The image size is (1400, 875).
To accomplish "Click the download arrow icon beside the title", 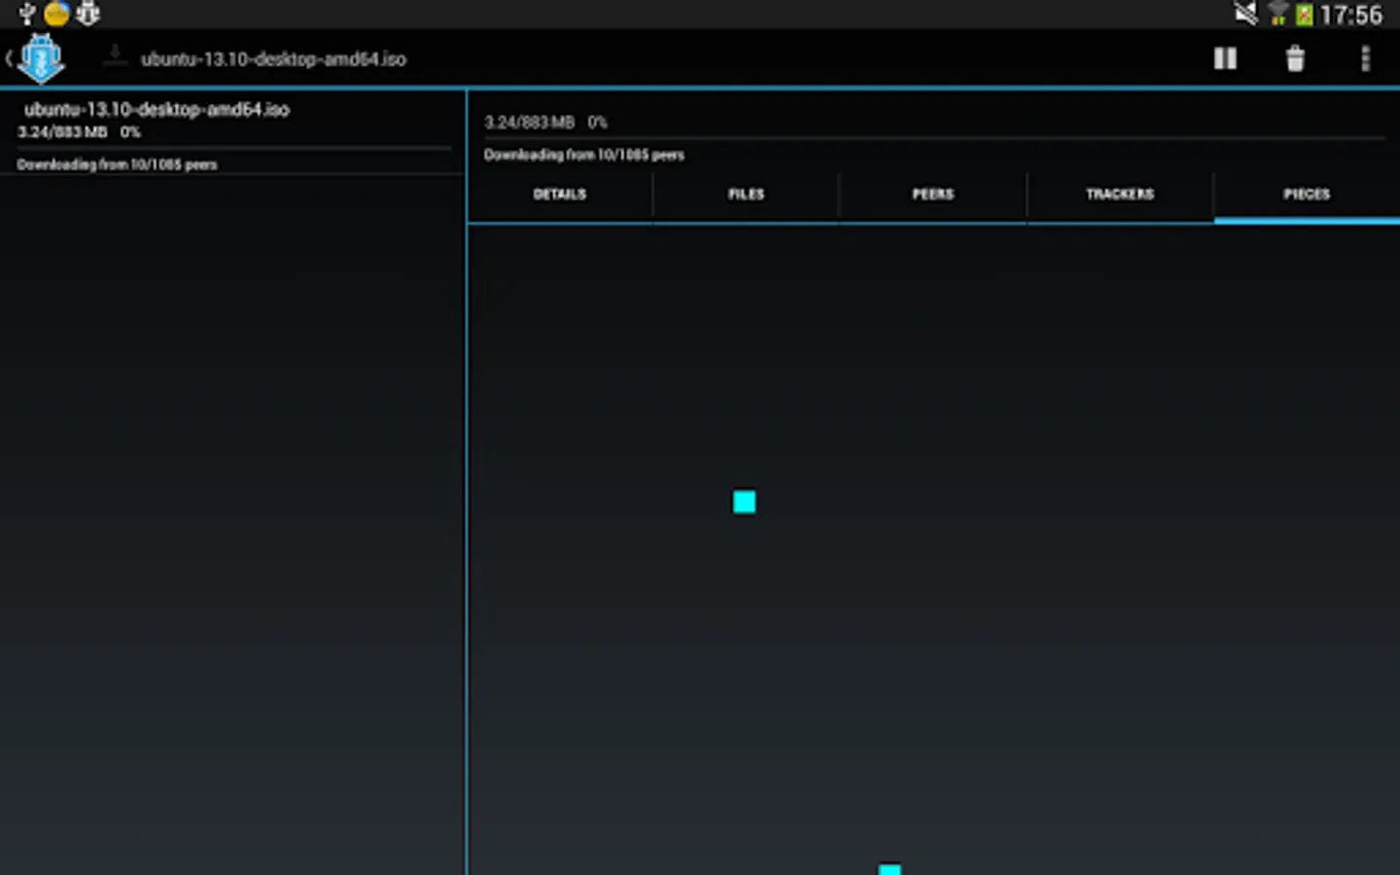I will (x=115, y=56).
